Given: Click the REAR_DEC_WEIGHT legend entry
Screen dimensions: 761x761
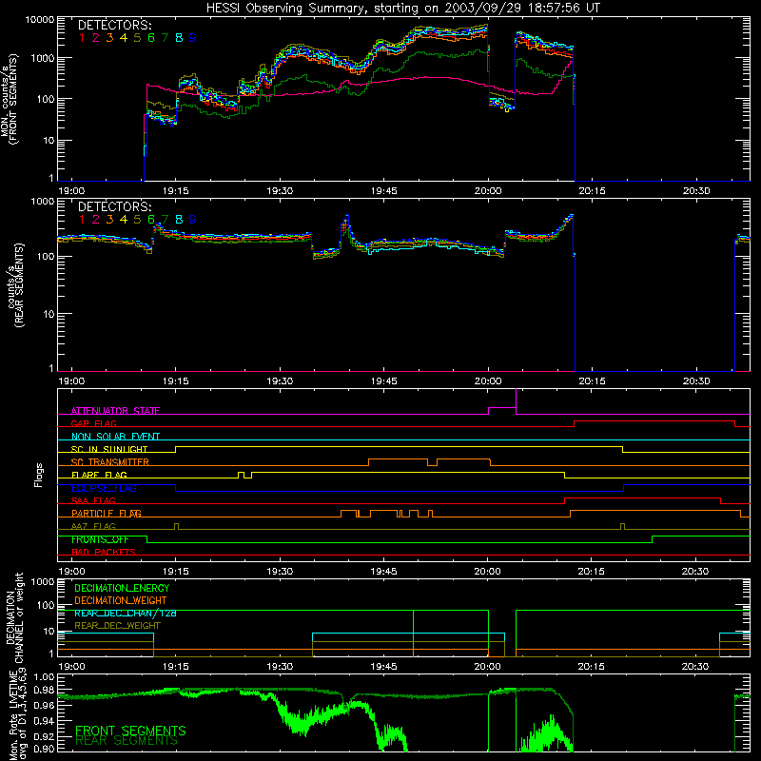Looking at the screenshot, I should pyautogui.click(x=117, y=626).
